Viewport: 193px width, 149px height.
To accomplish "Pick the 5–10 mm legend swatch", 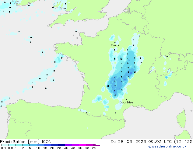I will 33,145.
